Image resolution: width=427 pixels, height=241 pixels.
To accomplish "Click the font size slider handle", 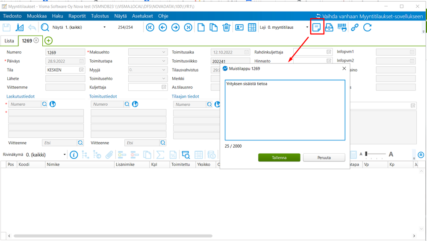I will pos(366,154).
